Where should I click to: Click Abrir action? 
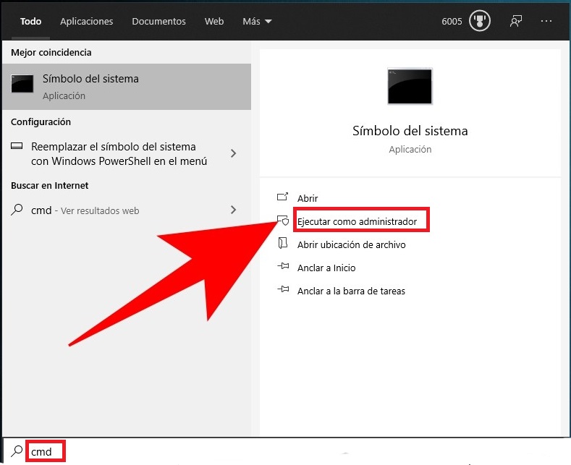pos(308,198)
